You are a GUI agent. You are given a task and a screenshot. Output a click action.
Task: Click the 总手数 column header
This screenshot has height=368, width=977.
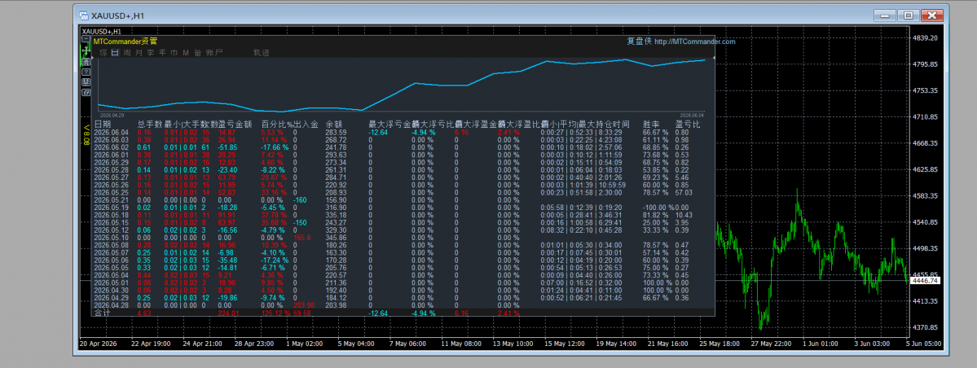150,124
